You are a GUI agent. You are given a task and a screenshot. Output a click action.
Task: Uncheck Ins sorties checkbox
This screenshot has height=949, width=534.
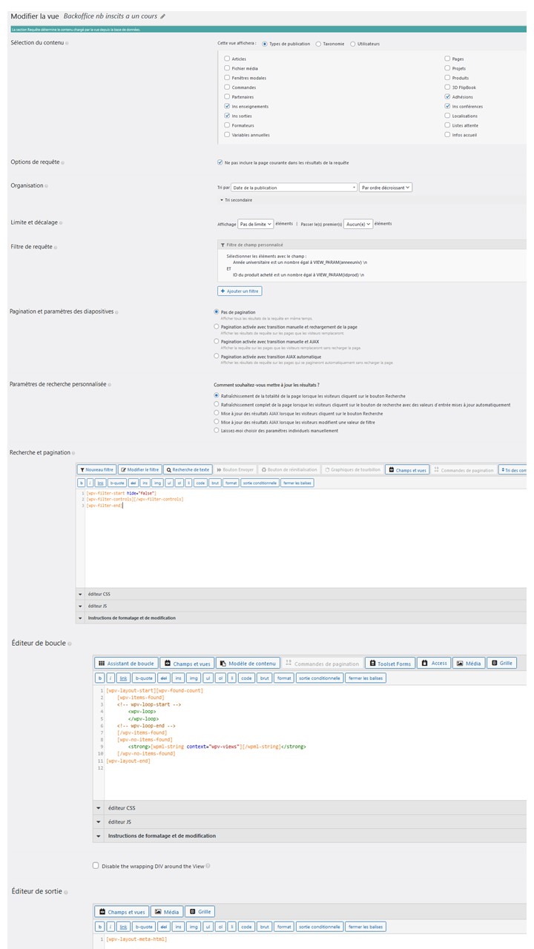coord(227,116)
